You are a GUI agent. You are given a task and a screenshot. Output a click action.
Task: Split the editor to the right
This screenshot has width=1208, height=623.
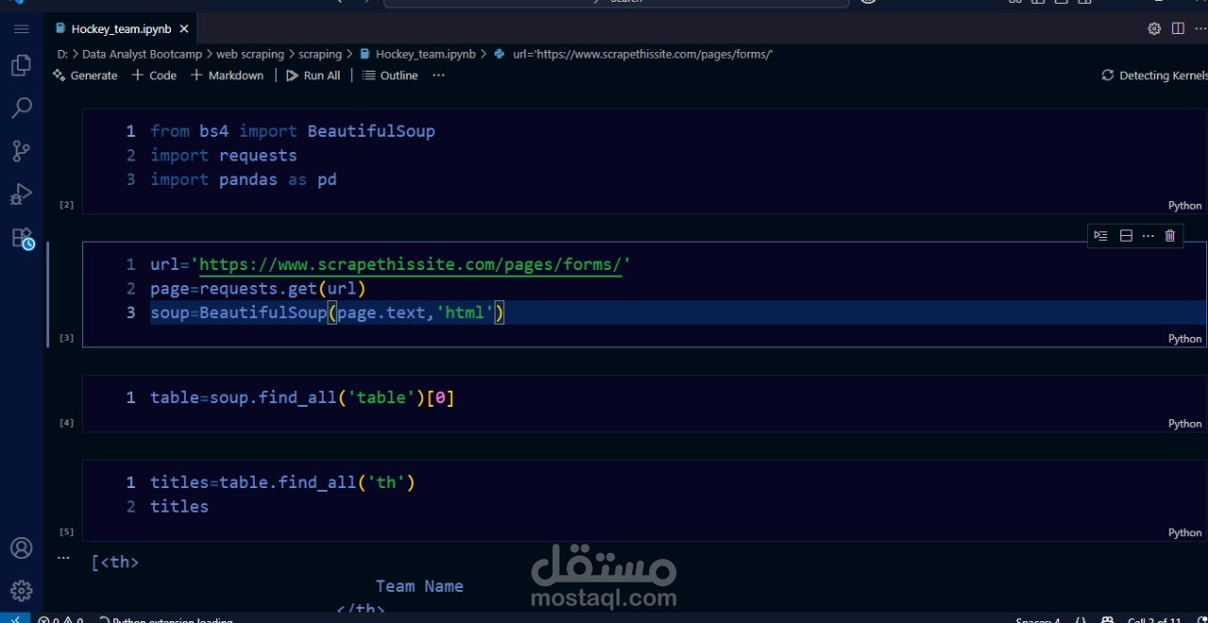point(1178,28)
